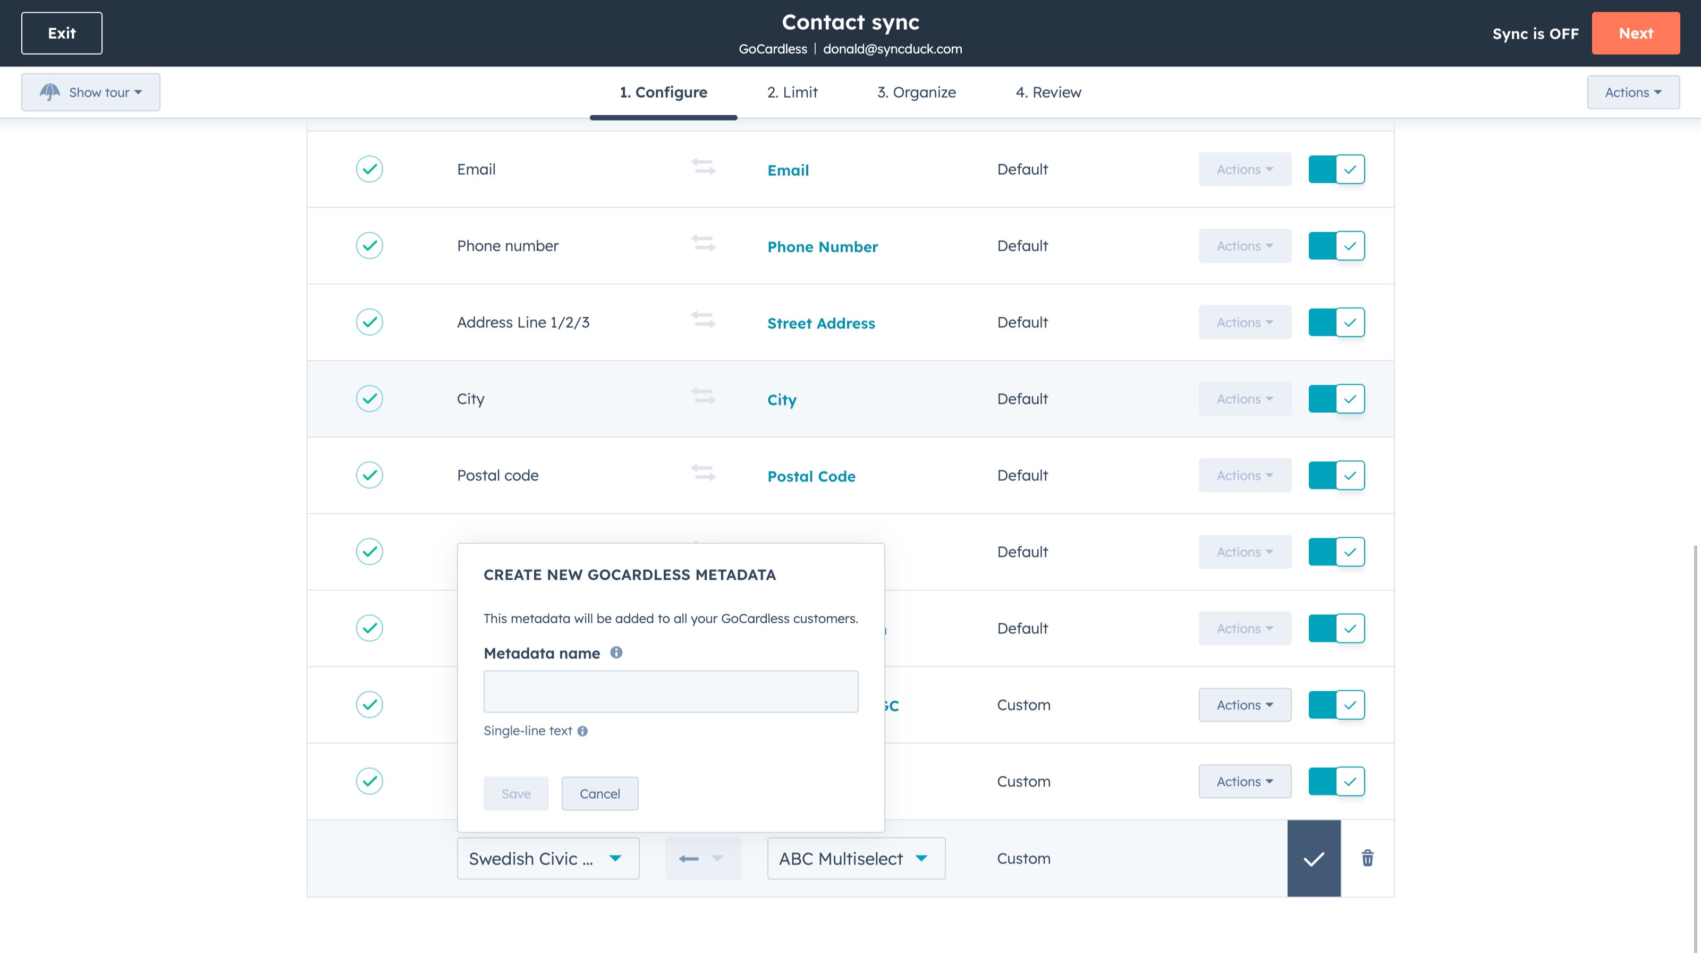Click inside the Metadata name input field
The height and width of the screenshot is (957, 1701).
click(670, 691)
